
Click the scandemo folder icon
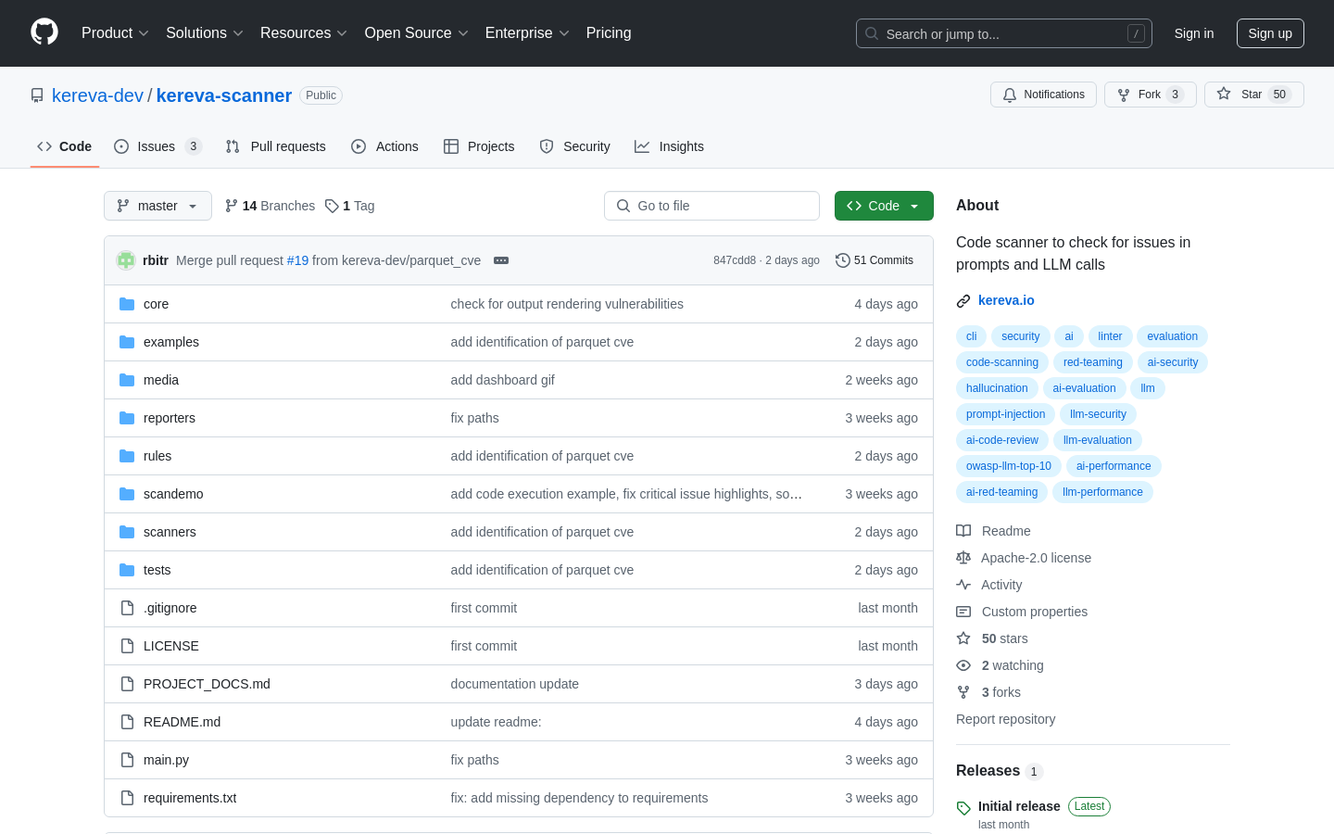(127, 494)
